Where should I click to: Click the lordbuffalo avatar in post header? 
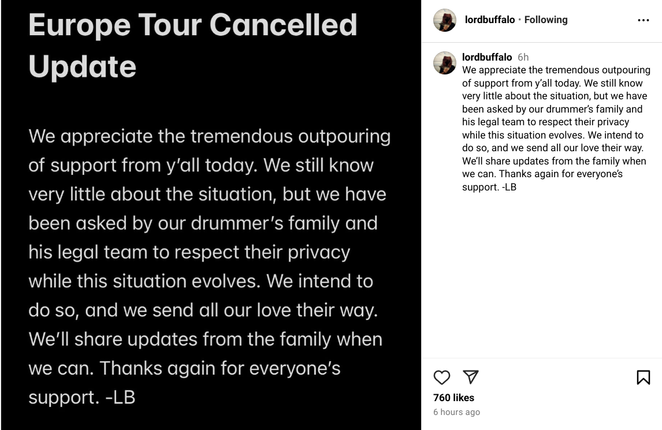coord(445,20)
